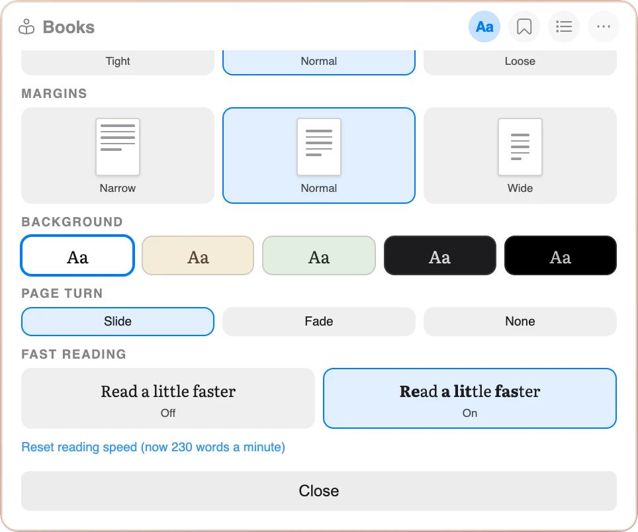This screenshot has width=638, height=532.
Task: Turn fast reading On
Action: [x=470, y=398]
